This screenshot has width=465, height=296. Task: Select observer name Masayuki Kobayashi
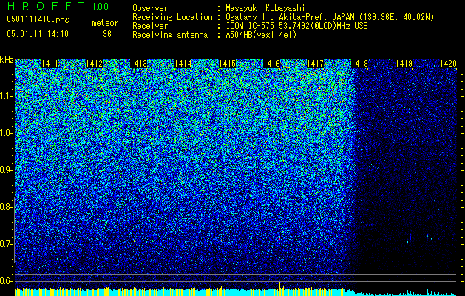tap(265, 8)
